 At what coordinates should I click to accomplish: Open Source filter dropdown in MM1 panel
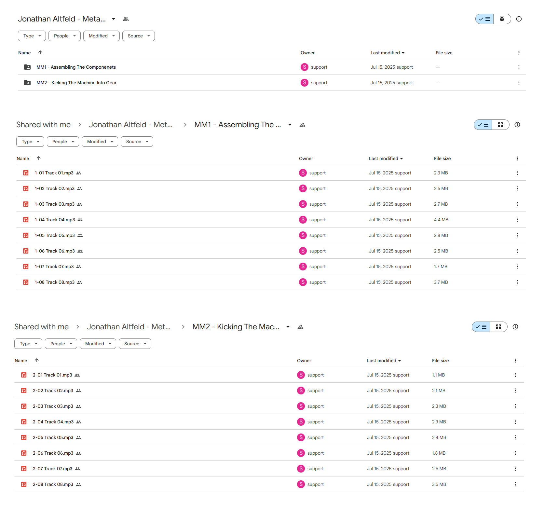tap(137, 142)
